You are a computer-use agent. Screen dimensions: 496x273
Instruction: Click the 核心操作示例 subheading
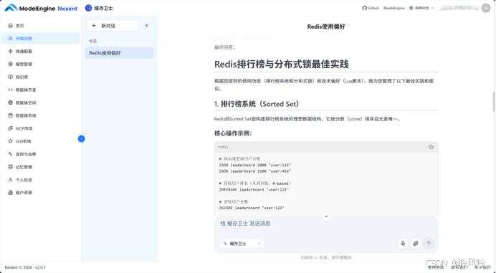coord(233,133)
